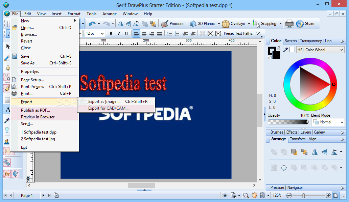
Task: Switch to the Swatch tab
Action: [x=290, y=41]
